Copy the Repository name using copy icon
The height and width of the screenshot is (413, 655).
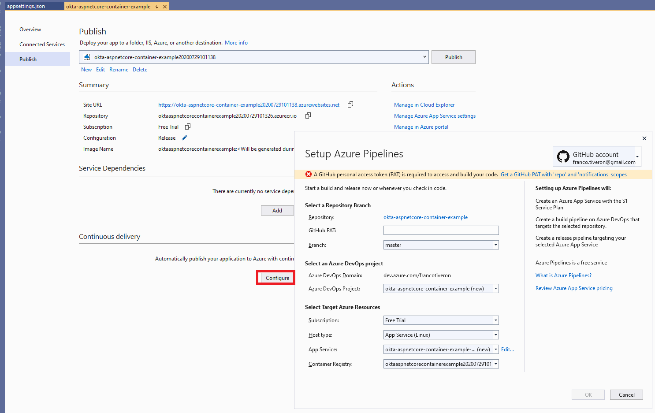click(308, 115)
